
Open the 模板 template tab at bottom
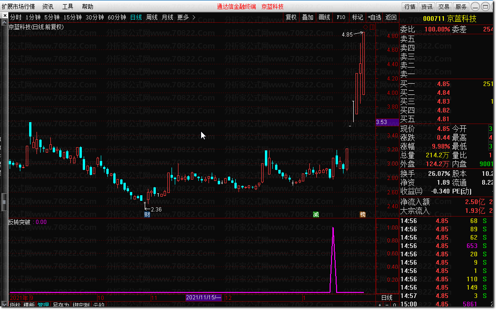[29, 305]
